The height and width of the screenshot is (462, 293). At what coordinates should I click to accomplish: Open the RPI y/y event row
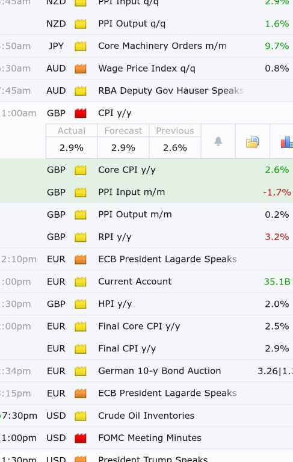(147, 237)
